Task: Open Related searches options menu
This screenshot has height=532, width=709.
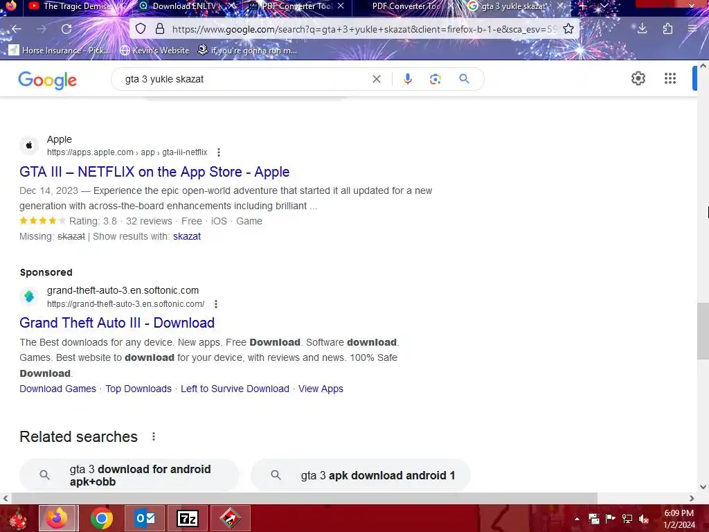Action: pos(154,436)
